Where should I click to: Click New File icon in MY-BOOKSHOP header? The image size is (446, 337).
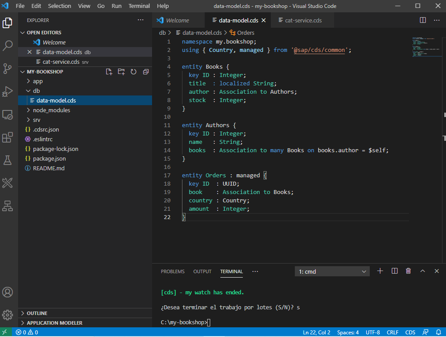click(109, 72)
